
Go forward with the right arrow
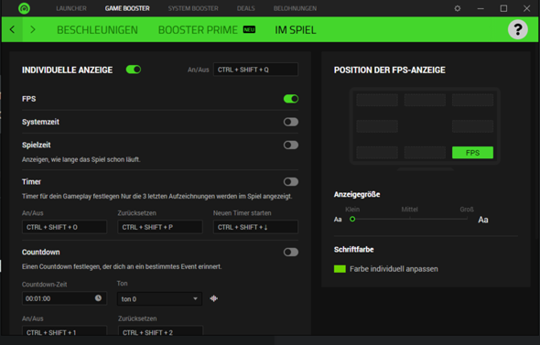tap(33, 29)
